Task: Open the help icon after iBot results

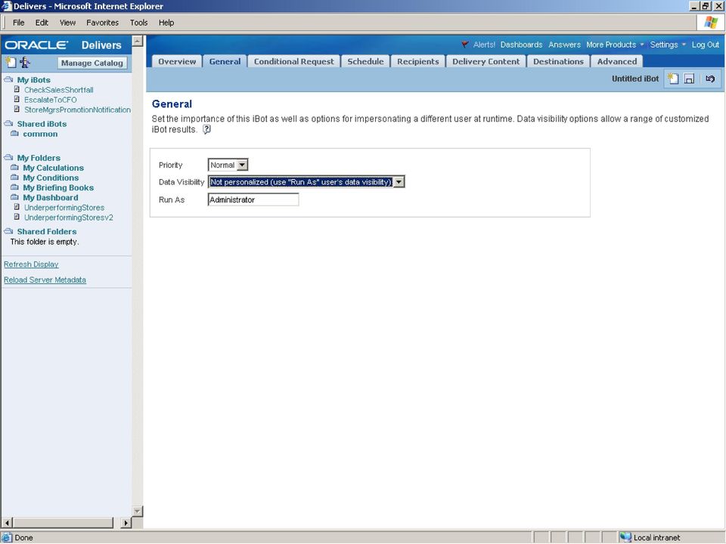Action: [x=206, y=129]
